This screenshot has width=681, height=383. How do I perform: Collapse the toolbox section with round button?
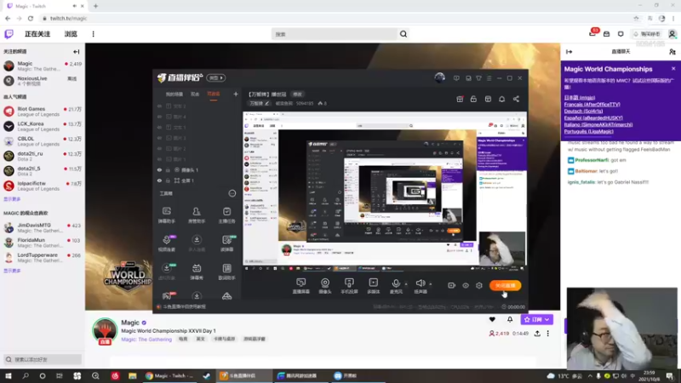tap(232, 193)
